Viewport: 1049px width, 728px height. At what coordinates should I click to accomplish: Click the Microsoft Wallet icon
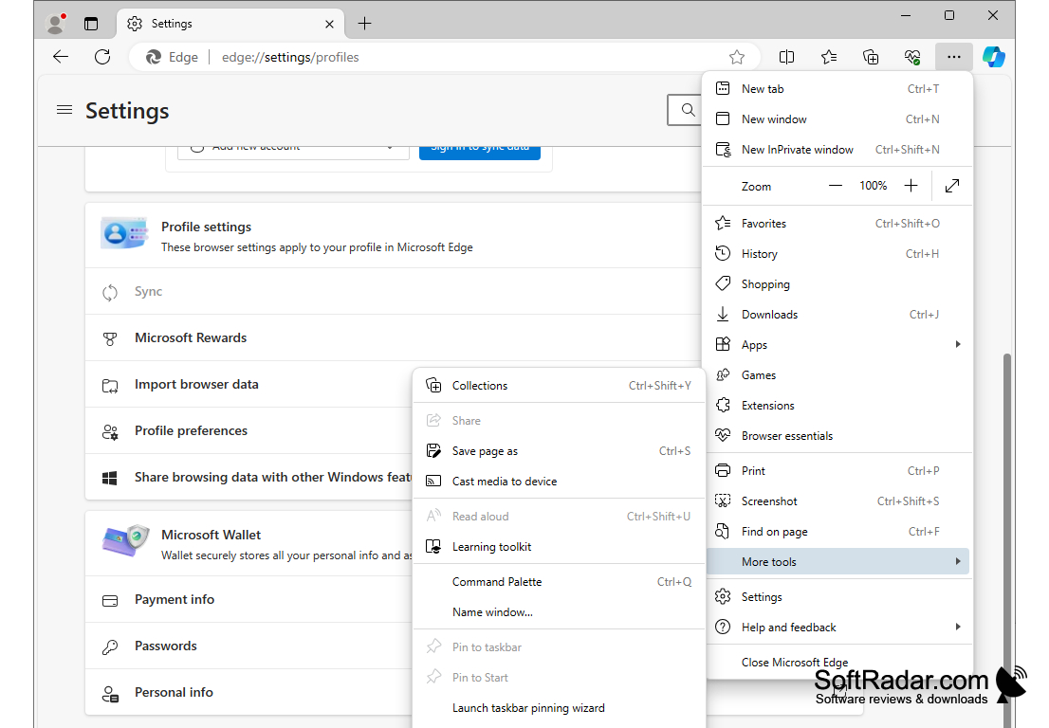[125, 541]
